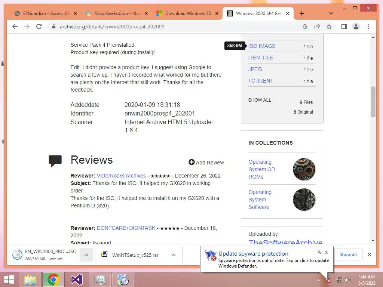Click the padlock site info icon
The height and width of the screenshot is (287, 383).
pos(54,27)
